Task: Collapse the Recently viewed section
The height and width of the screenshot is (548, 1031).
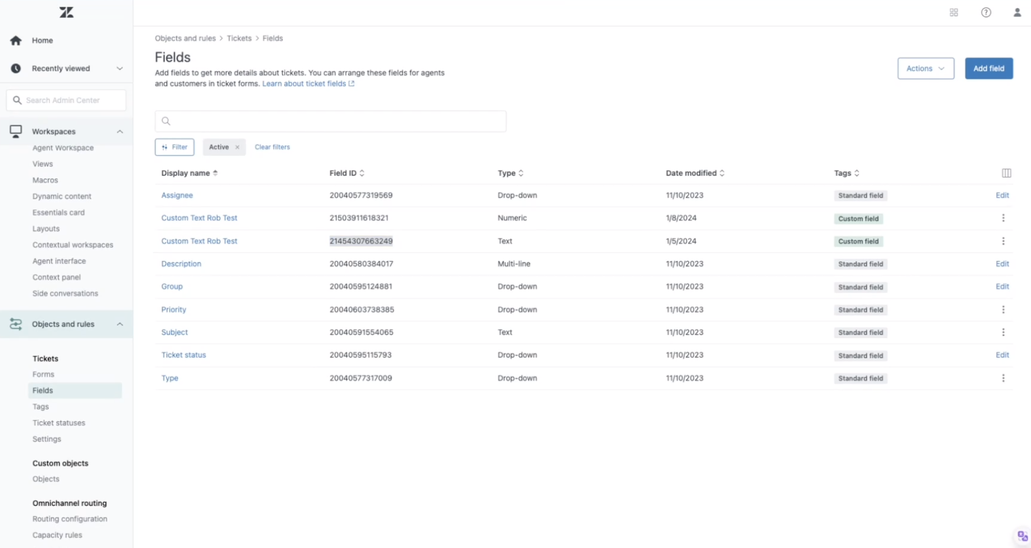Action: (120, 68)
